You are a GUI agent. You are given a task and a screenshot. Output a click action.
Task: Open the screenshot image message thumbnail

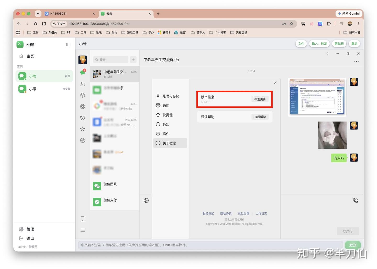click(x=317, y=97)
